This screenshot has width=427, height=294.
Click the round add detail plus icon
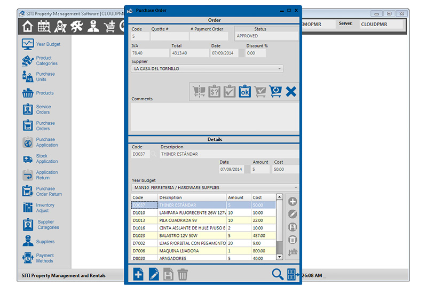coord(292,202)
